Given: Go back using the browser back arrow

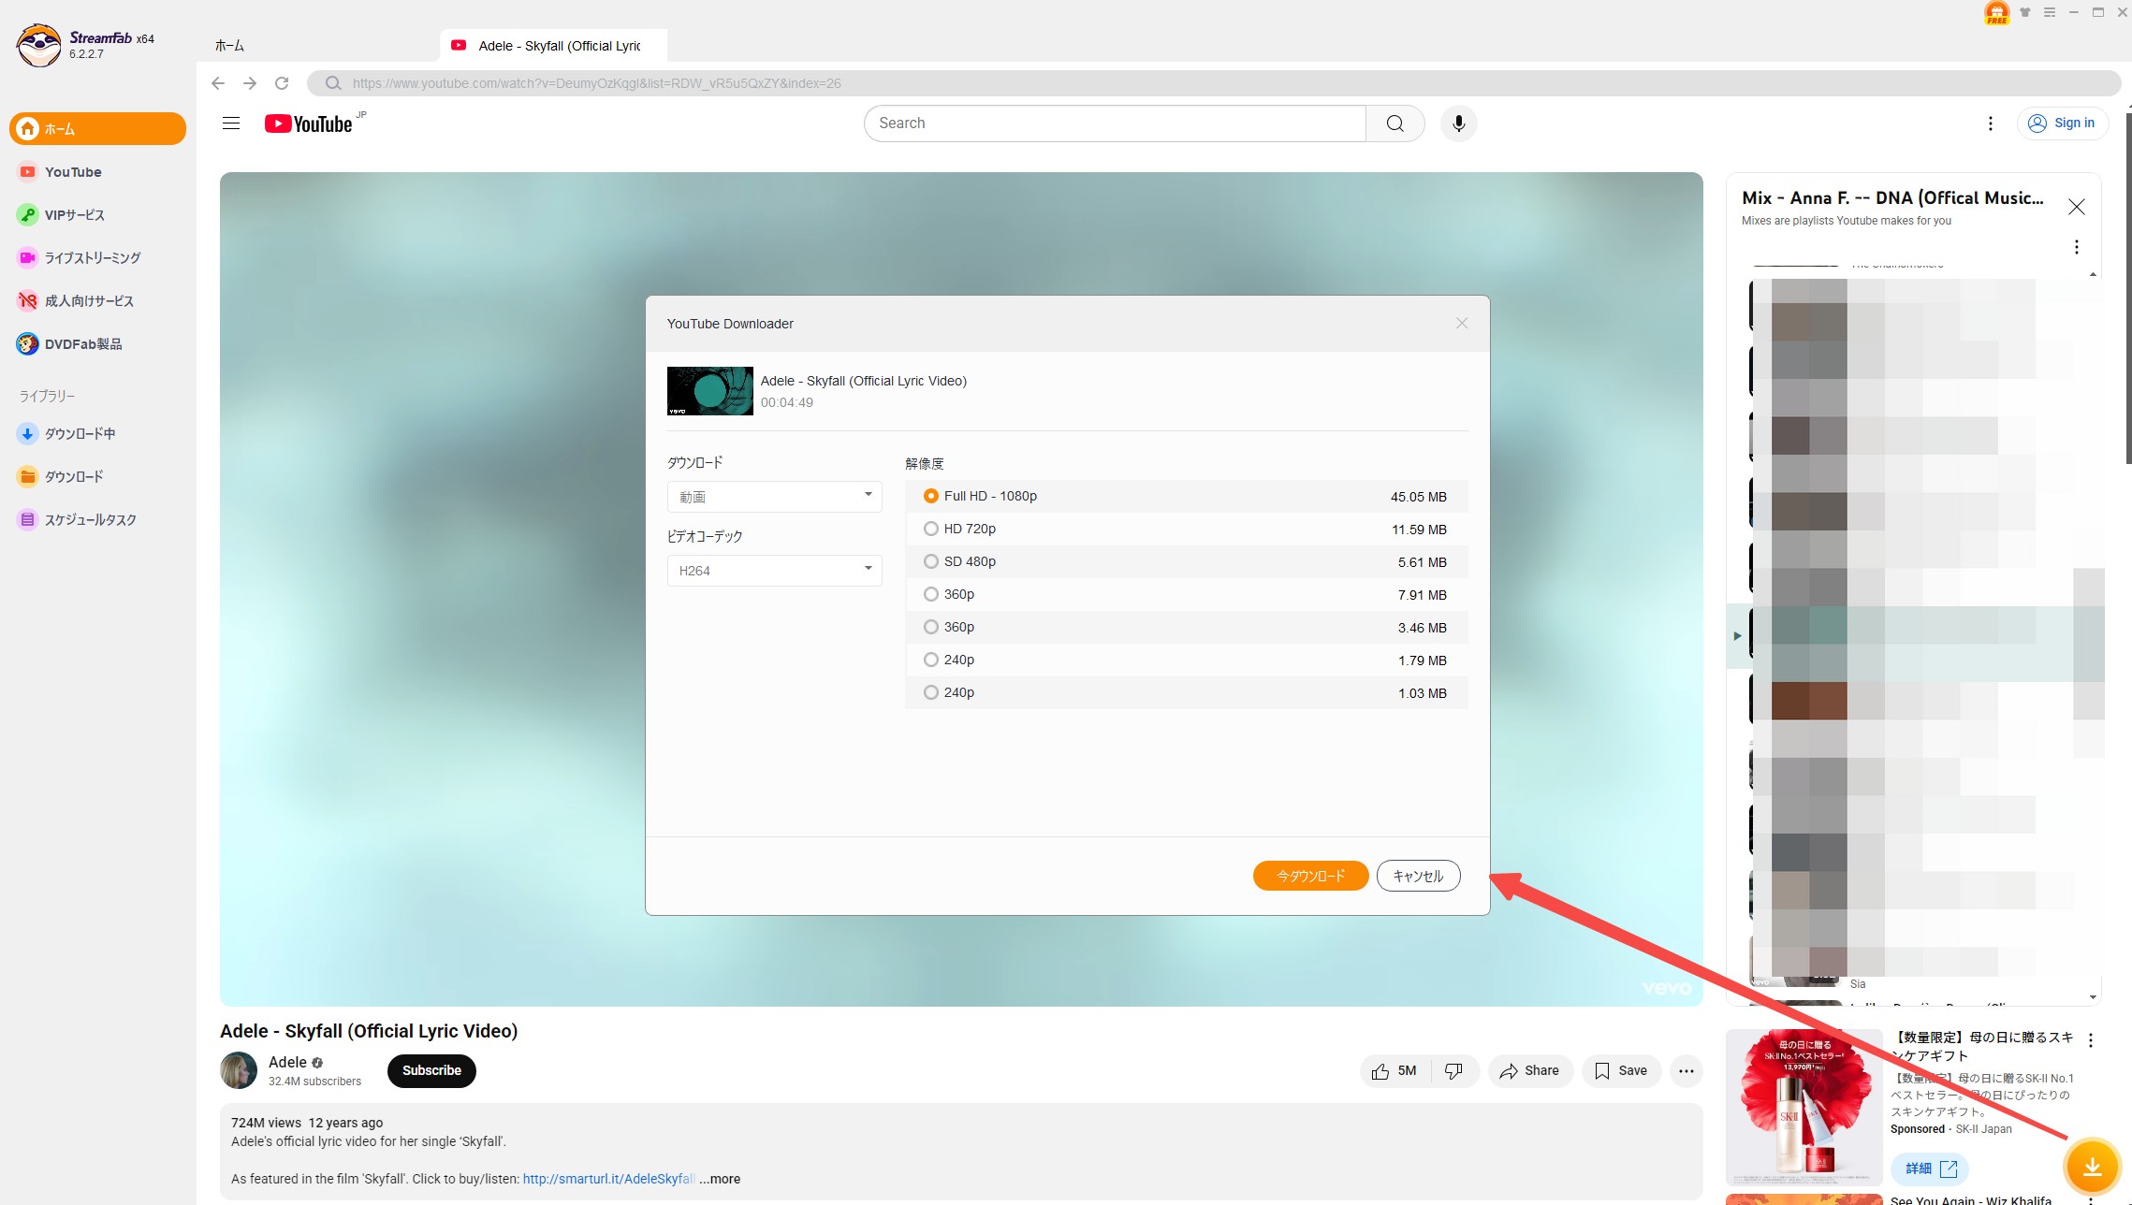Looking at the screenshot, I should (x=218, y=83).
